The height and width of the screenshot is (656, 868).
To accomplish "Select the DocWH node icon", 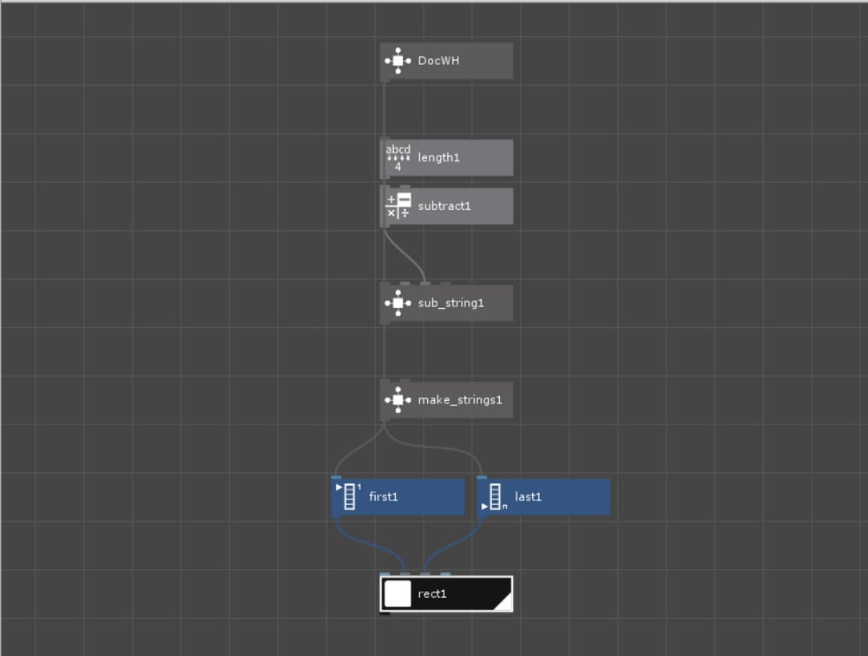I will [398, 61].
